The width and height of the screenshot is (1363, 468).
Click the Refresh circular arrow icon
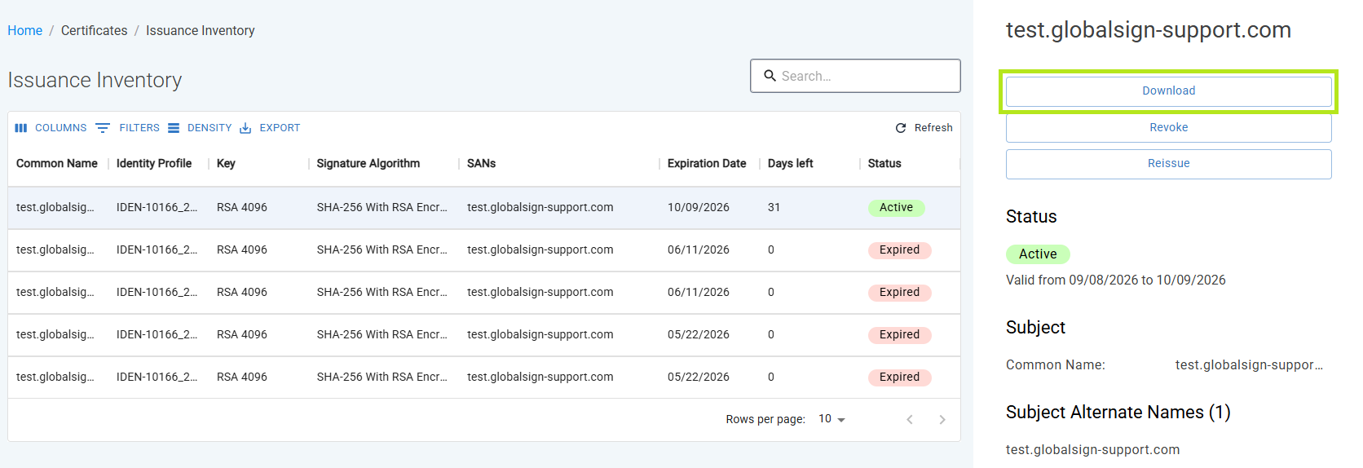(x=901, y=128)
